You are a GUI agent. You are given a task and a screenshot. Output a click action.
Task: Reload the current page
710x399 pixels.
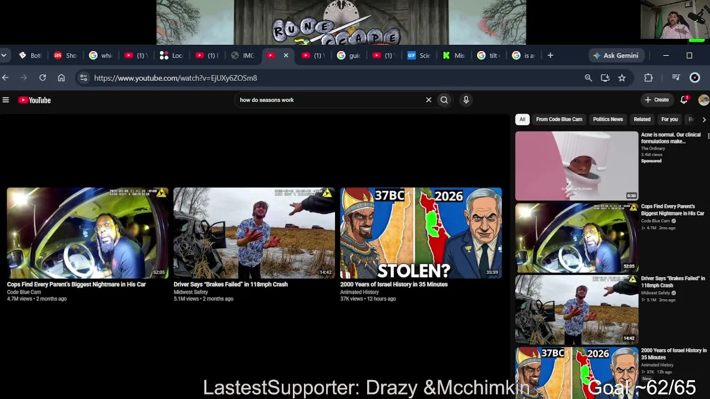[x=43, y=78]
